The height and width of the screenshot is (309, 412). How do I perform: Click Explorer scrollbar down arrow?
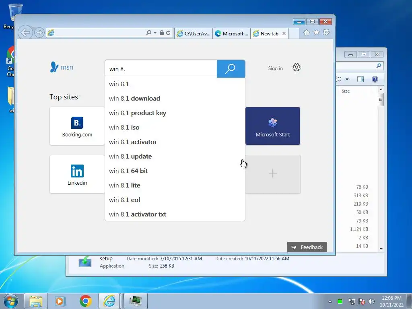381,249
